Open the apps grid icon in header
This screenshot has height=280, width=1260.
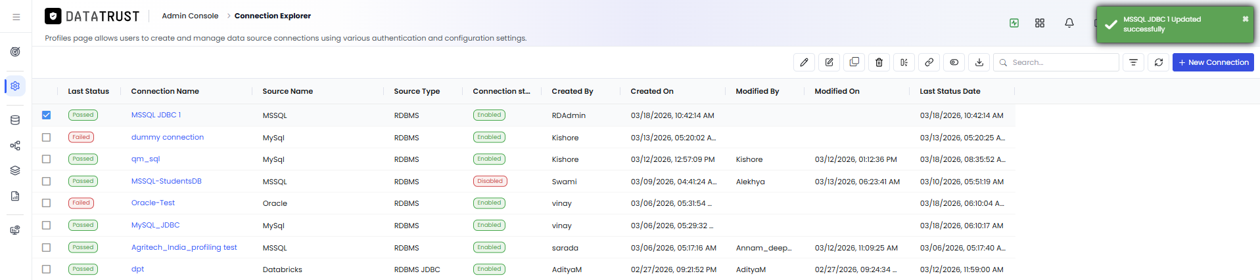[x=1040, y=23]
